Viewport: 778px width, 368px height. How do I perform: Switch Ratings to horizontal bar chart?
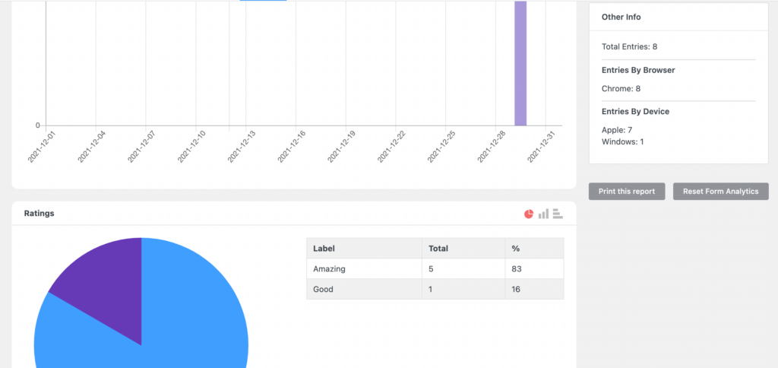point(558,214)
